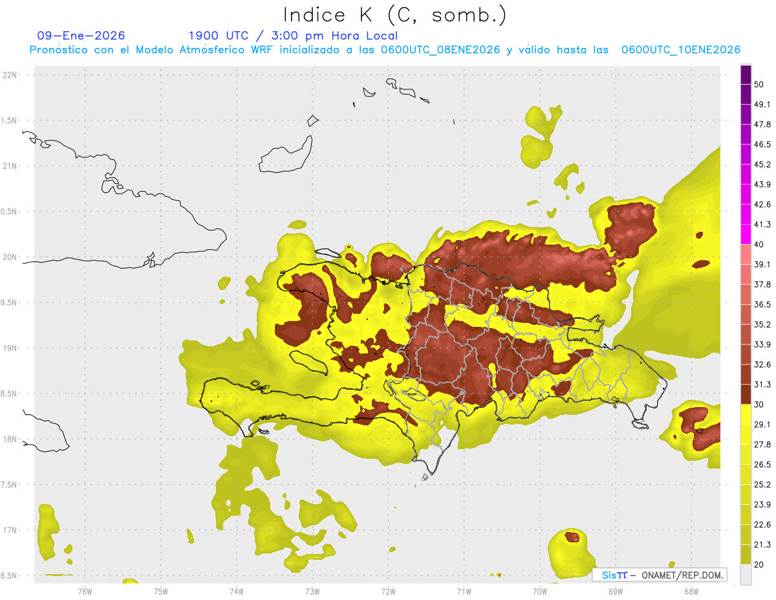Click the legend value '41.3'
776x600 pixels.
coord(762,225)
